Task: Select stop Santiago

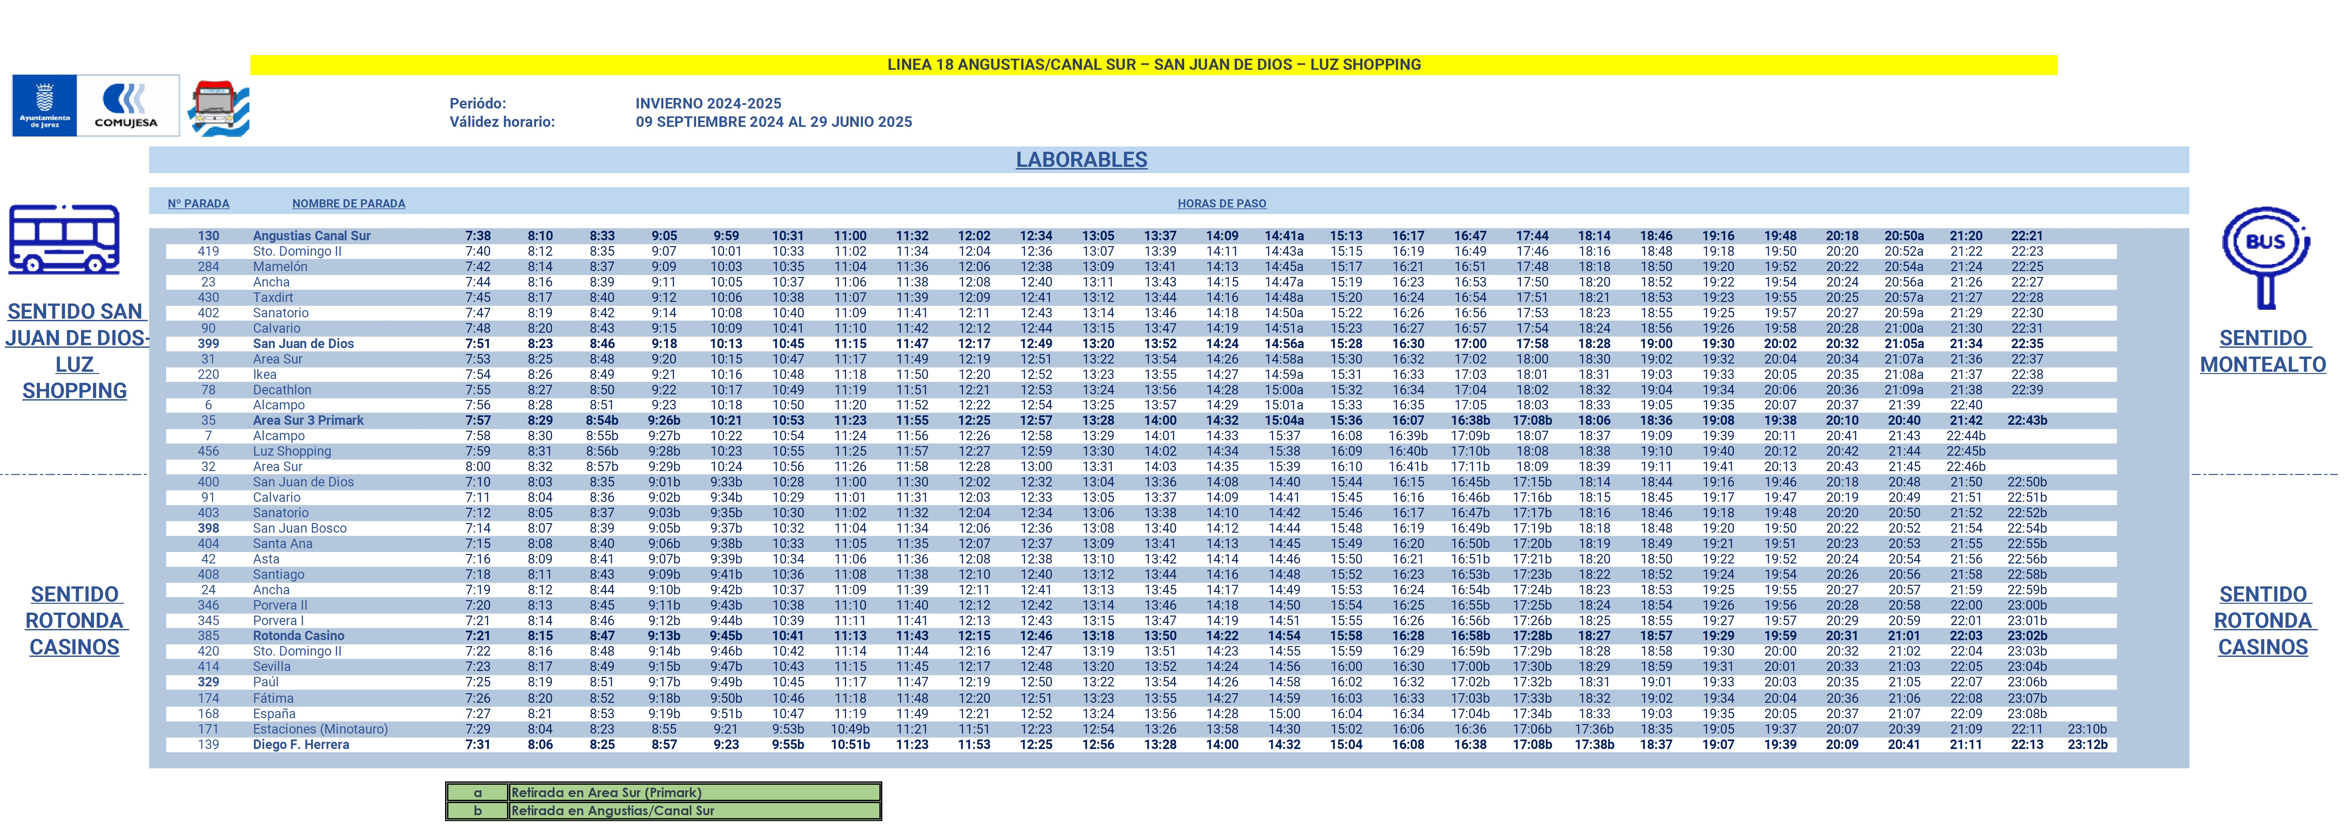Action: click(278, 575)
